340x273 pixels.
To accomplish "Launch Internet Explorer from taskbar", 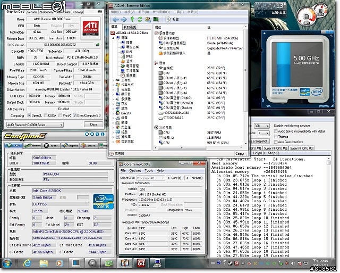I will coord(27,263).
